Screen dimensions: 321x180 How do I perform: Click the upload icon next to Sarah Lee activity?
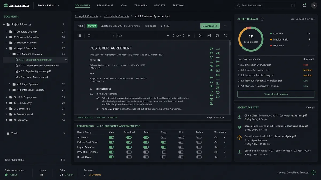[239, 152]
